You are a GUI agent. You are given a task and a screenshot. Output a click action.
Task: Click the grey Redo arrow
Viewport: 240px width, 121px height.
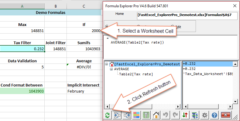click(x=175, y=115)
